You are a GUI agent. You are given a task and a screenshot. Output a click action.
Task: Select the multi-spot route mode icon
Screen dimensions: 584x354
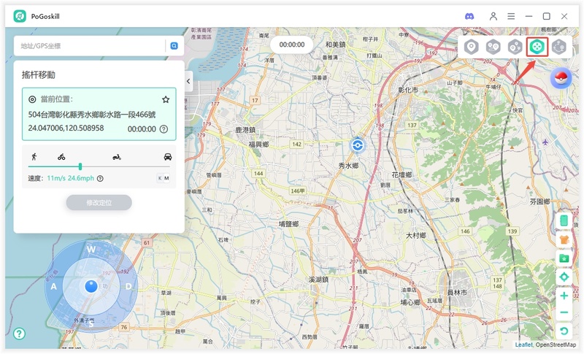point(515,47)
